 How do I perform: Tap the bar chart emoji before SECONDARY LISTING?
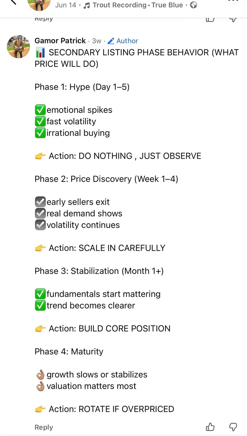pos(40,53)
